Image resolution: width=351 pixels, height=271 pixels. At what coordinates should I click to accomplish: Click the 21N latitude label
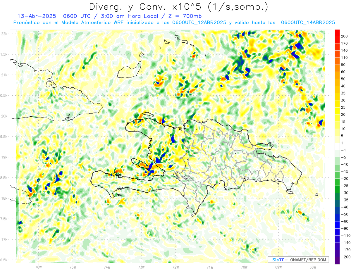[4, 75]
